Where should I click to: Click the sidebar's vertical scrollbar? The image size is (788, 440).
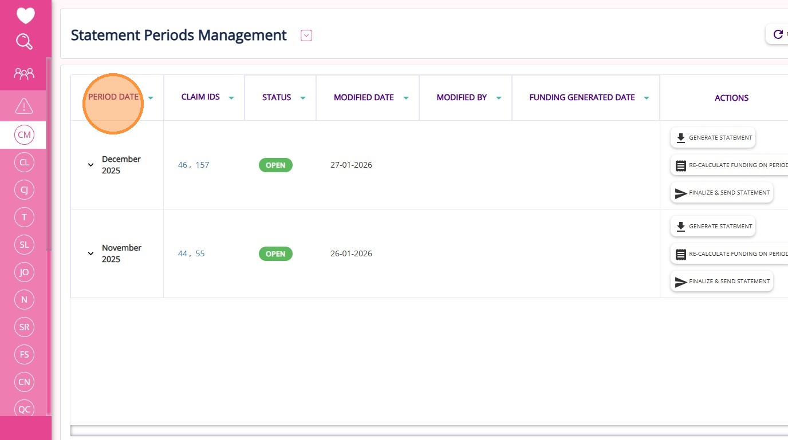point(49,154)
